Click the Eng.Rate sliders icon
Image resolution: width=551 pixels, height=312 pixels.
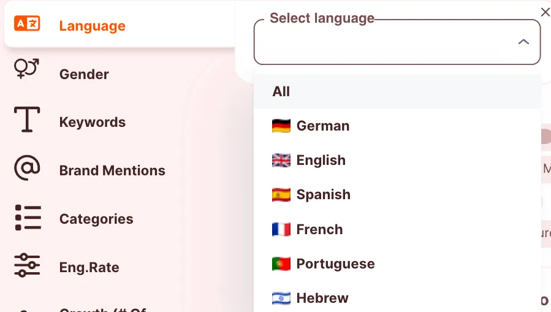[27, 265]
